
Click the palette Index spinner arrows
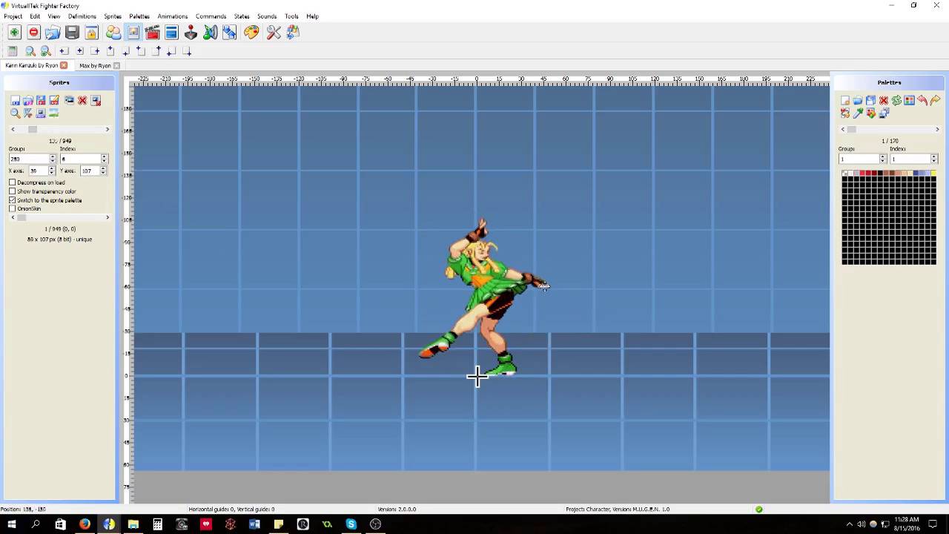pos(933,159)
